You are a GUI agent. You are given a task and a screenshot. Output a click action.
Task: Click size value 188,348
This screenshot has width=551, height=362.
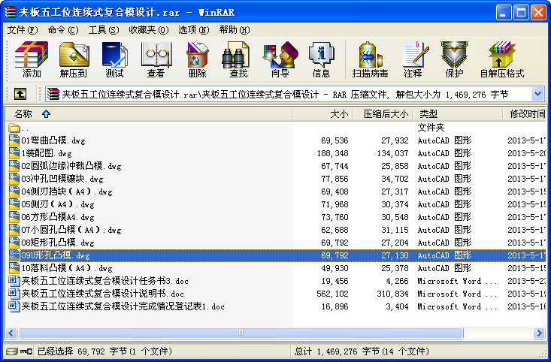click(x=332, y=153)
